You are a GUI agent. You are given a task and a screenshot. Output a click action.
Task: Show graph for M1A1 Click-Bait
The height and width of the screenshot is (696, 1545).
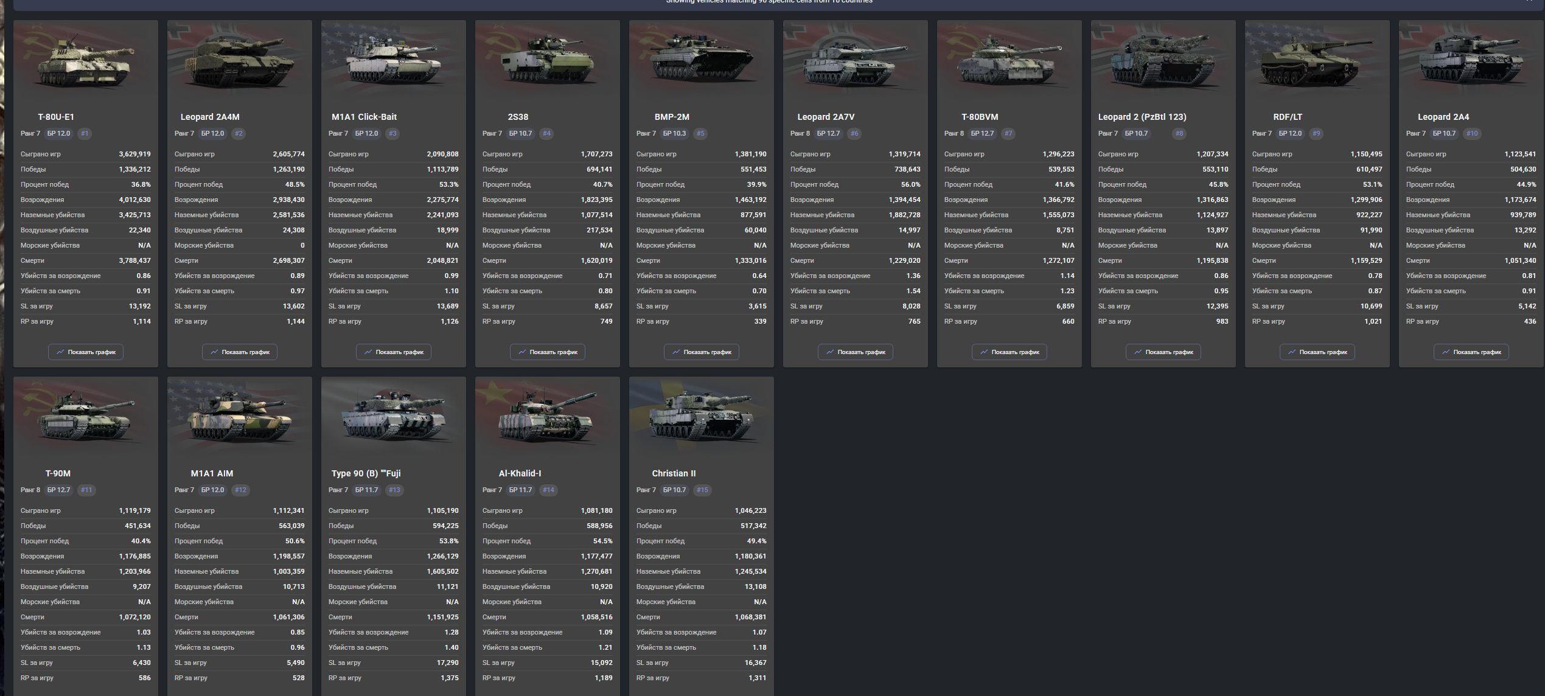pyautogui.click(x=394, y=352)
